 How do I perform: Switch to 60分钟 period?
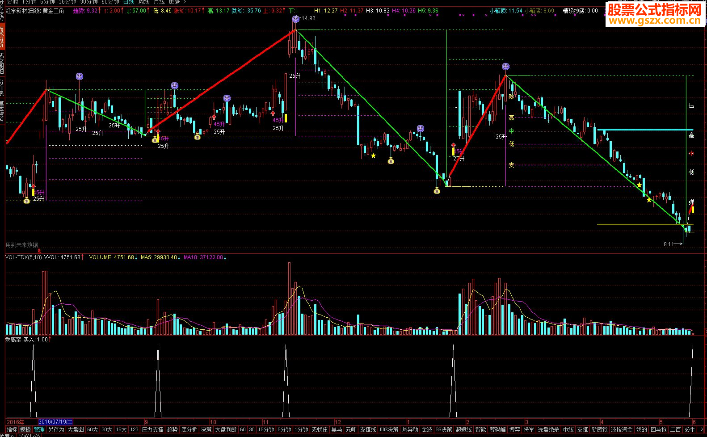[110, 2]
